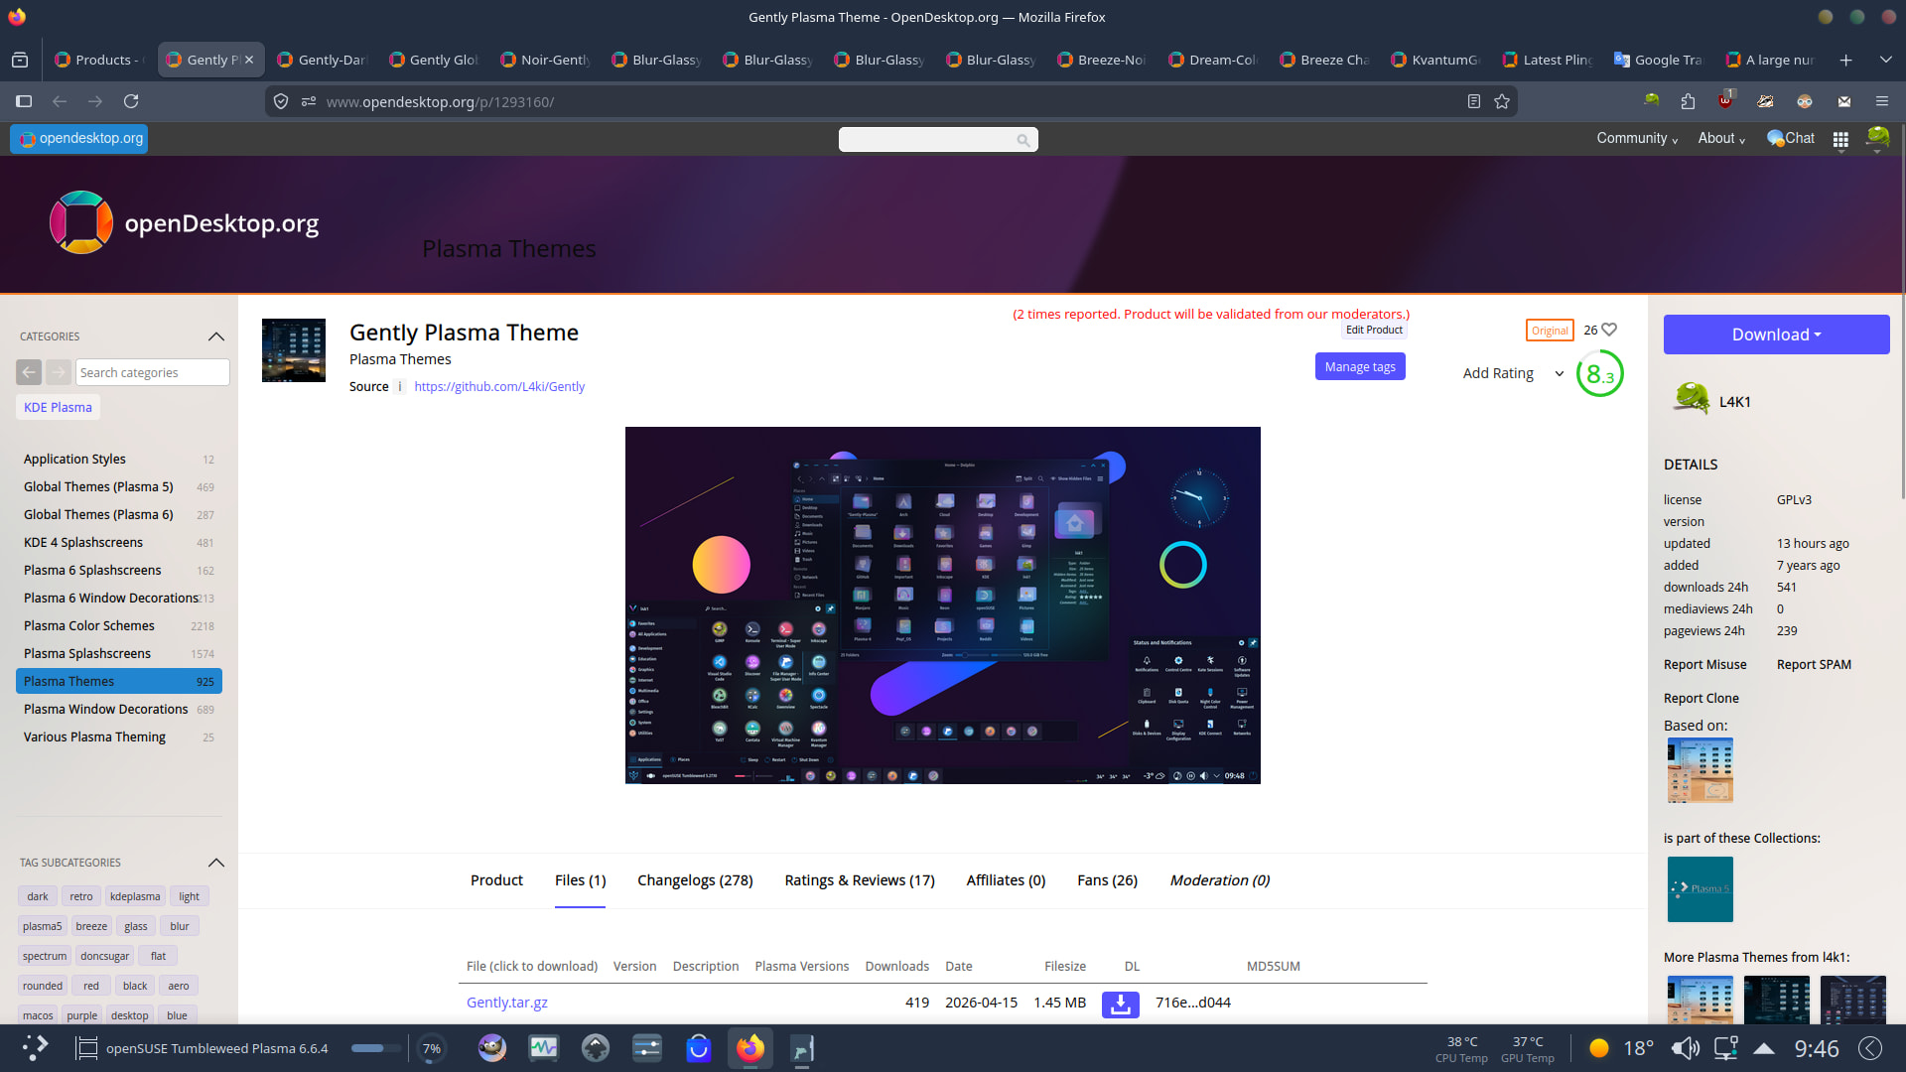This screenshot has width=1906, height=1072.
Task: Reload the page with the refresh icon
Action: click(x=131, y=101)
